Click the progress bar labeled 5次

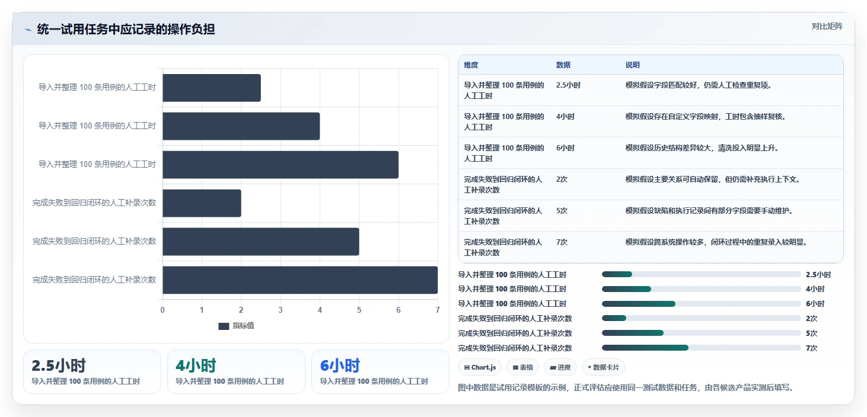pos(702,333)
